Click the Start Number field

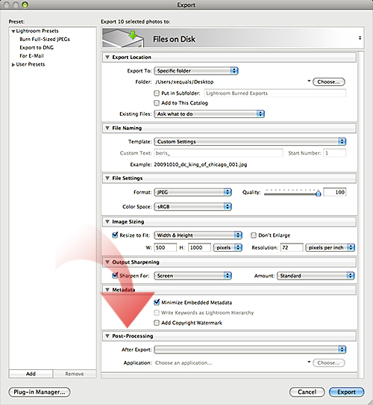coord(334,153)
